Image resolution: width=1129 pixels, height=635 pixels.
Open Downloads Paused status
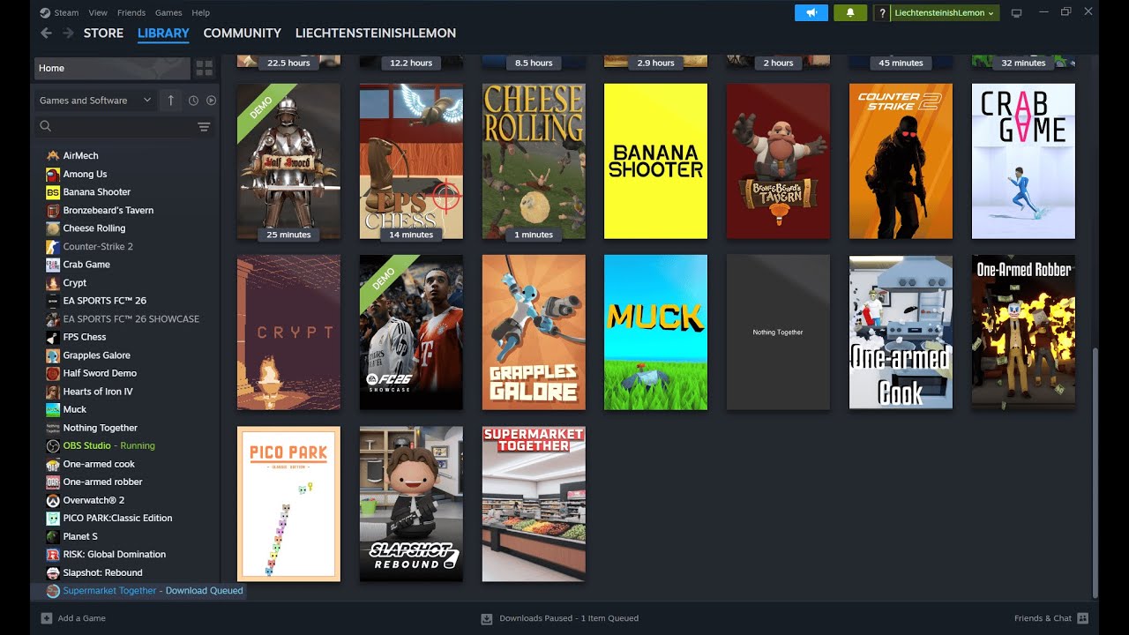coord(569,618)
